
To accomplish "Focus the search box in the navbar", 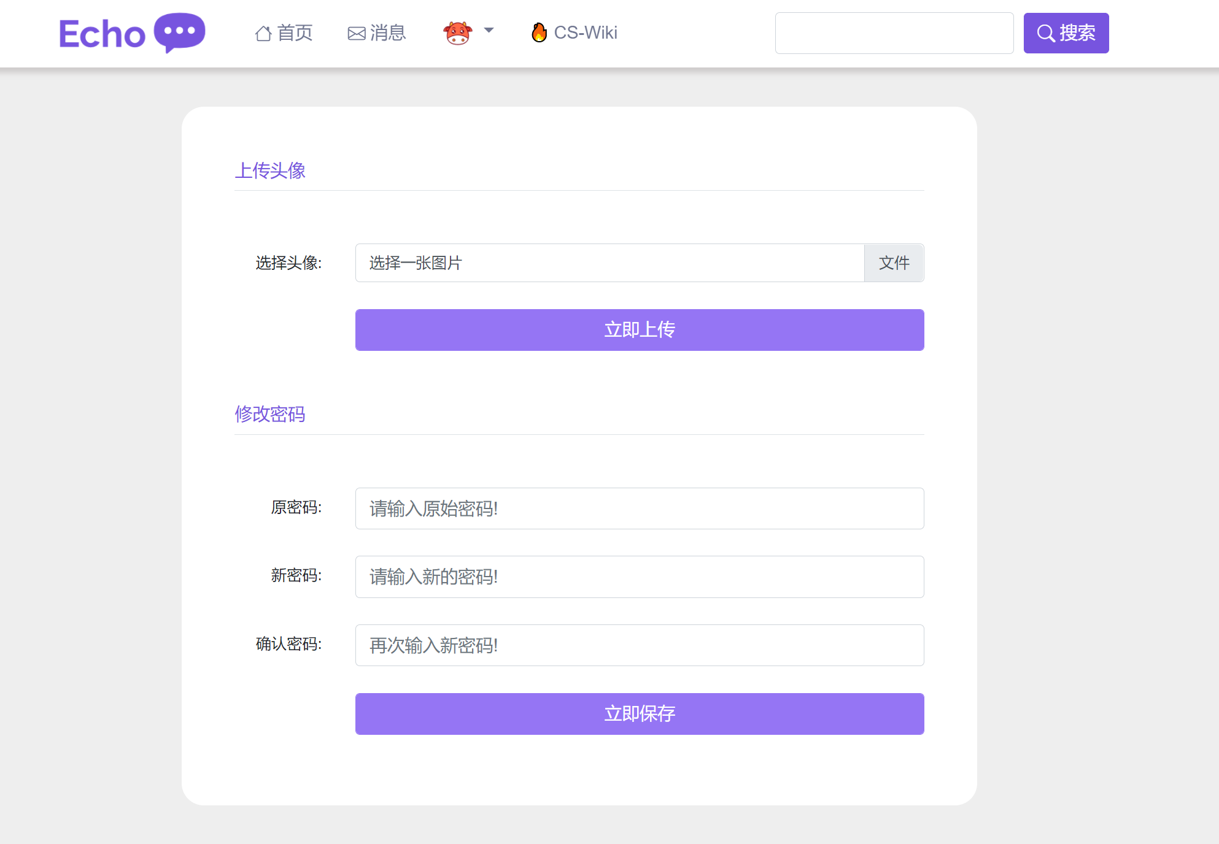I will coord(894,33).
